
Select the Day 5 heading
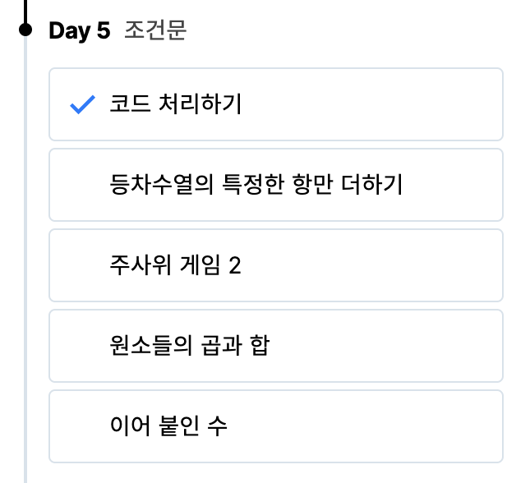click(x=79, y=31)
